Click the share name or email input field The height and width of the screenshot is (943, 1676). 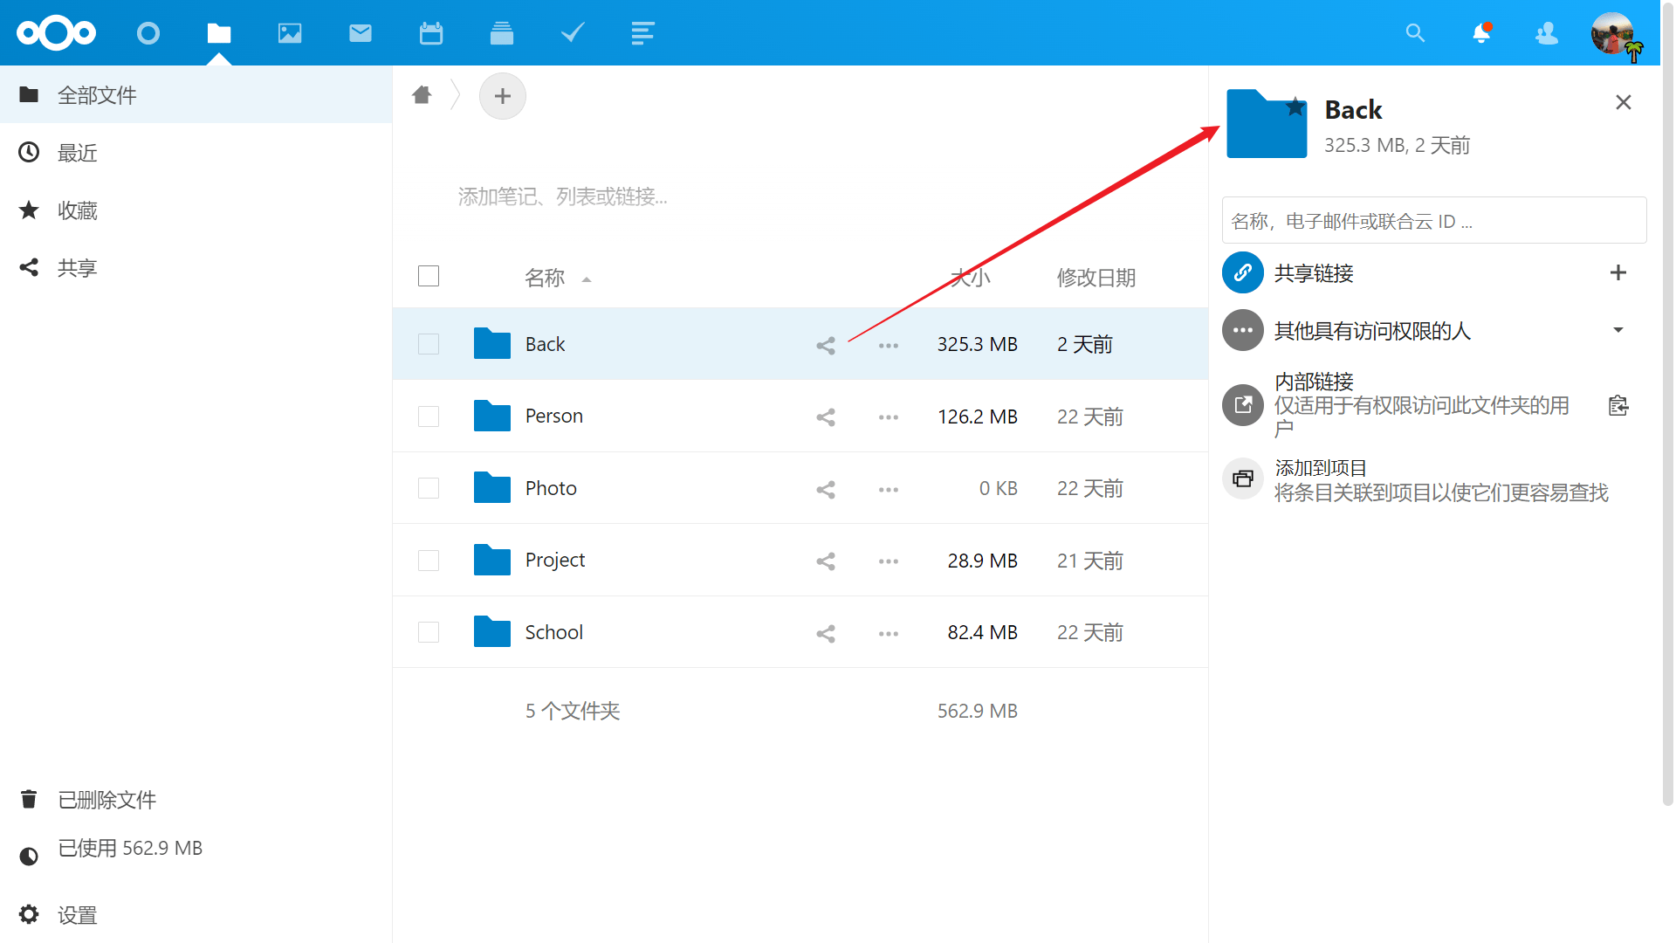1433,221
